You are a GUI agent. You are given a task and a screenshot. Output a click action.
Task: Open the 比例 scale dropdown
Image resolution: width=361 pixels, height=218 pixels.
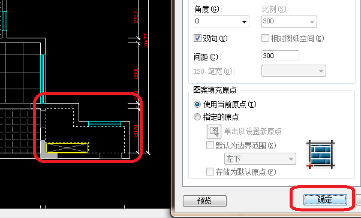click(x=289, y=22)
